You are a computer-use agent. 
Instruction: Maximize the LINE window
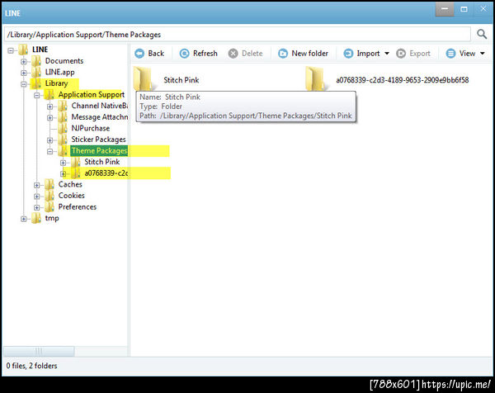click(464, 9)
